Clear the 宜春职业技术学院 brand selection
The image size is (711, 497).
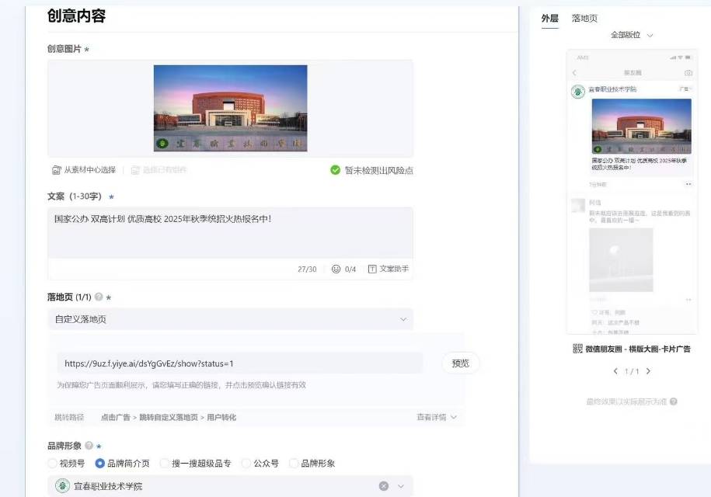tap(384, 486)
